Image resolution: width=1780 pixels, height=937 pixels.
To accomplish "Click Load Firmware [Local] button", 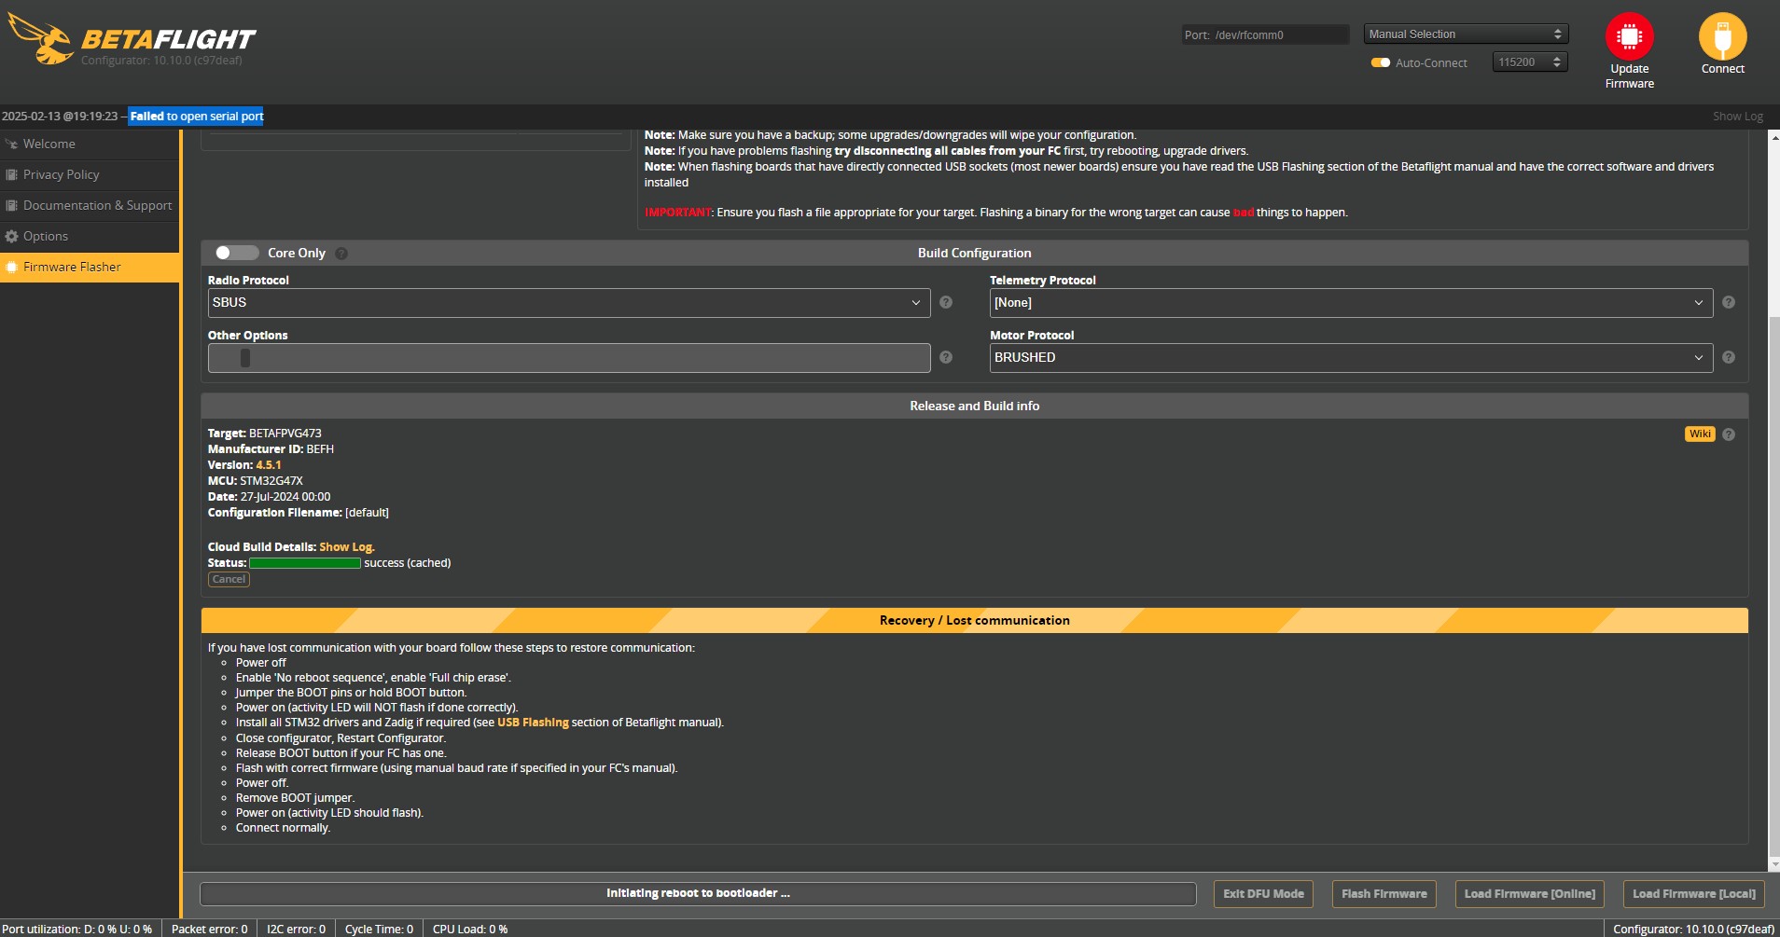I will (x=1693, y=894).
